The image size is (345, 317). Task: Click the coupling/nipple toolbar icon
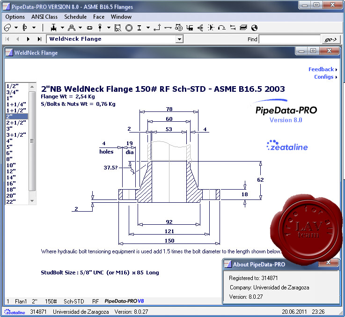(89, 28)
